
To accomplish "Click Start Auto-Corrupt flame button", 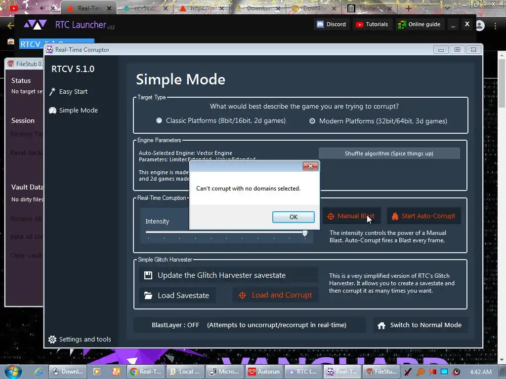I will coord(423,216).
